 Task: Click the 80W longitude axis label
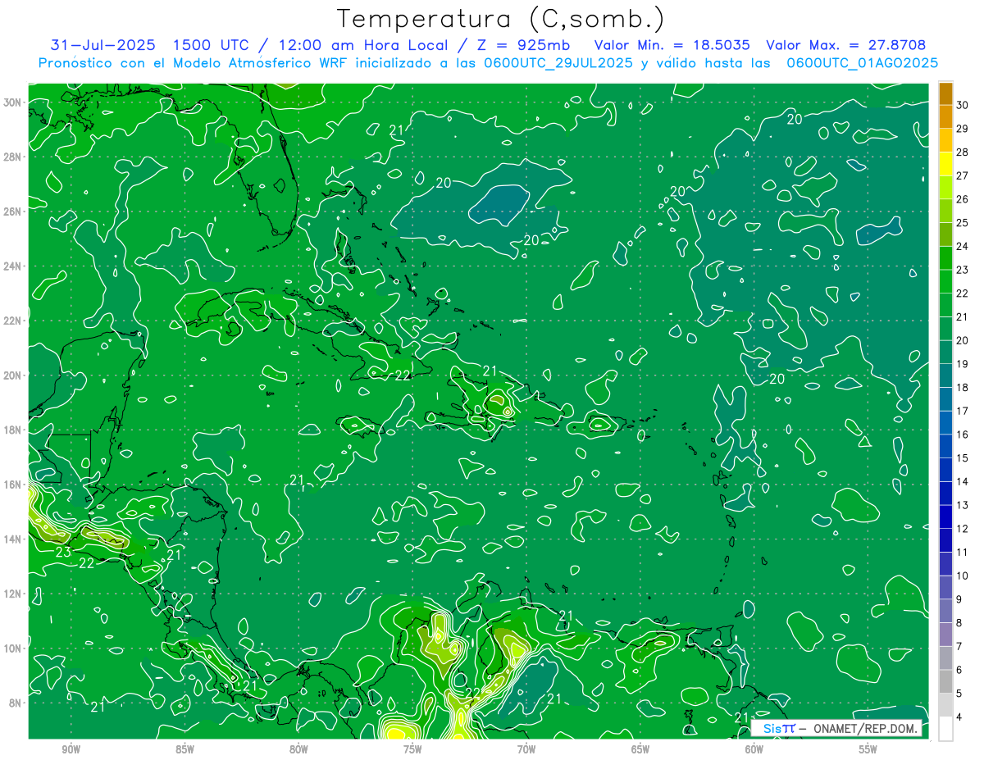298,750
